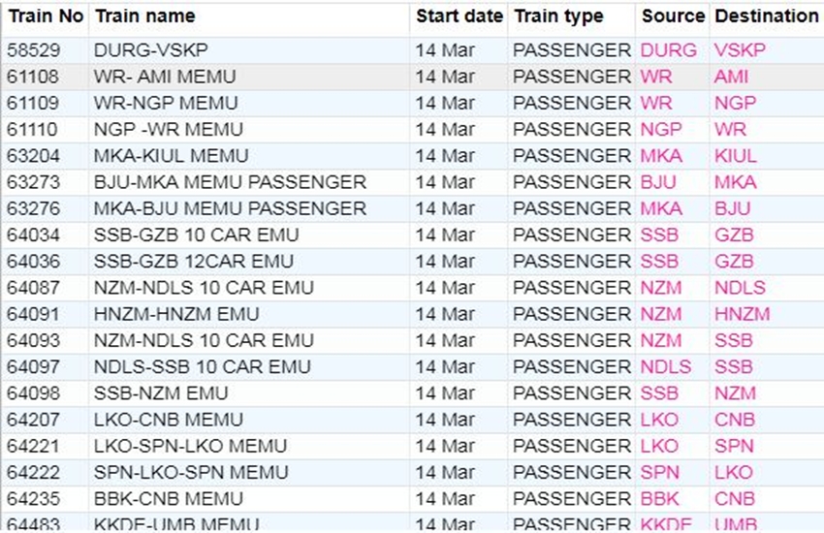824x533 pixels.
Task: Sort by the Train No column header
Action: point(46,16)
